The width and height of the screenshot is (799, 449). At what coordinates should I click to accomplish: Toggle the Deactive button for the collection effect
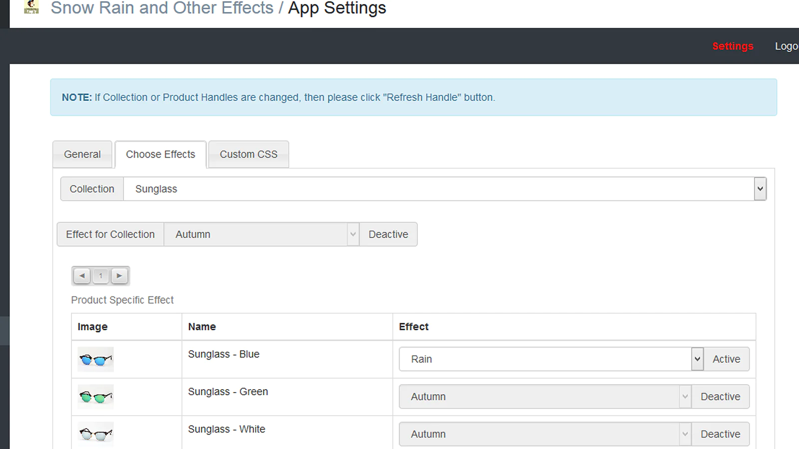388,234
